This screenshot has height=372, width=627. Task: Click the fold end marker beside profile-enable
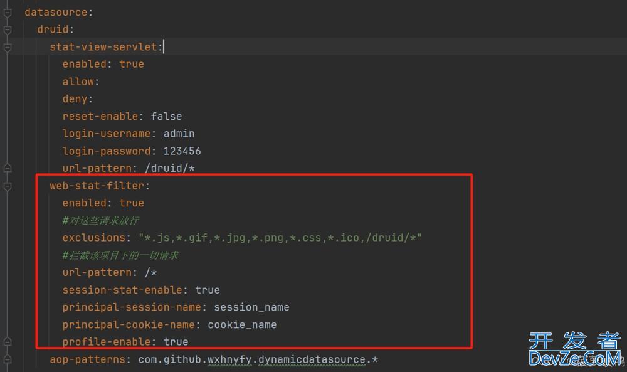pos(7,342)
